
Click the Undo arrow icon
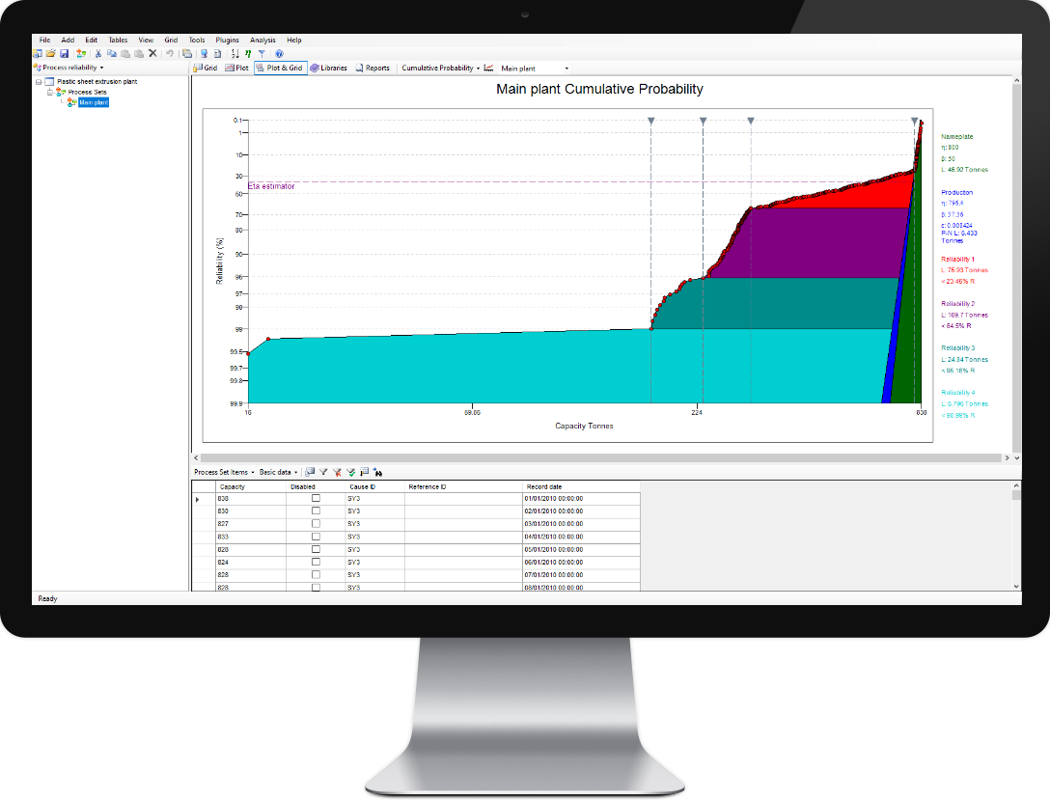[170, 54]
